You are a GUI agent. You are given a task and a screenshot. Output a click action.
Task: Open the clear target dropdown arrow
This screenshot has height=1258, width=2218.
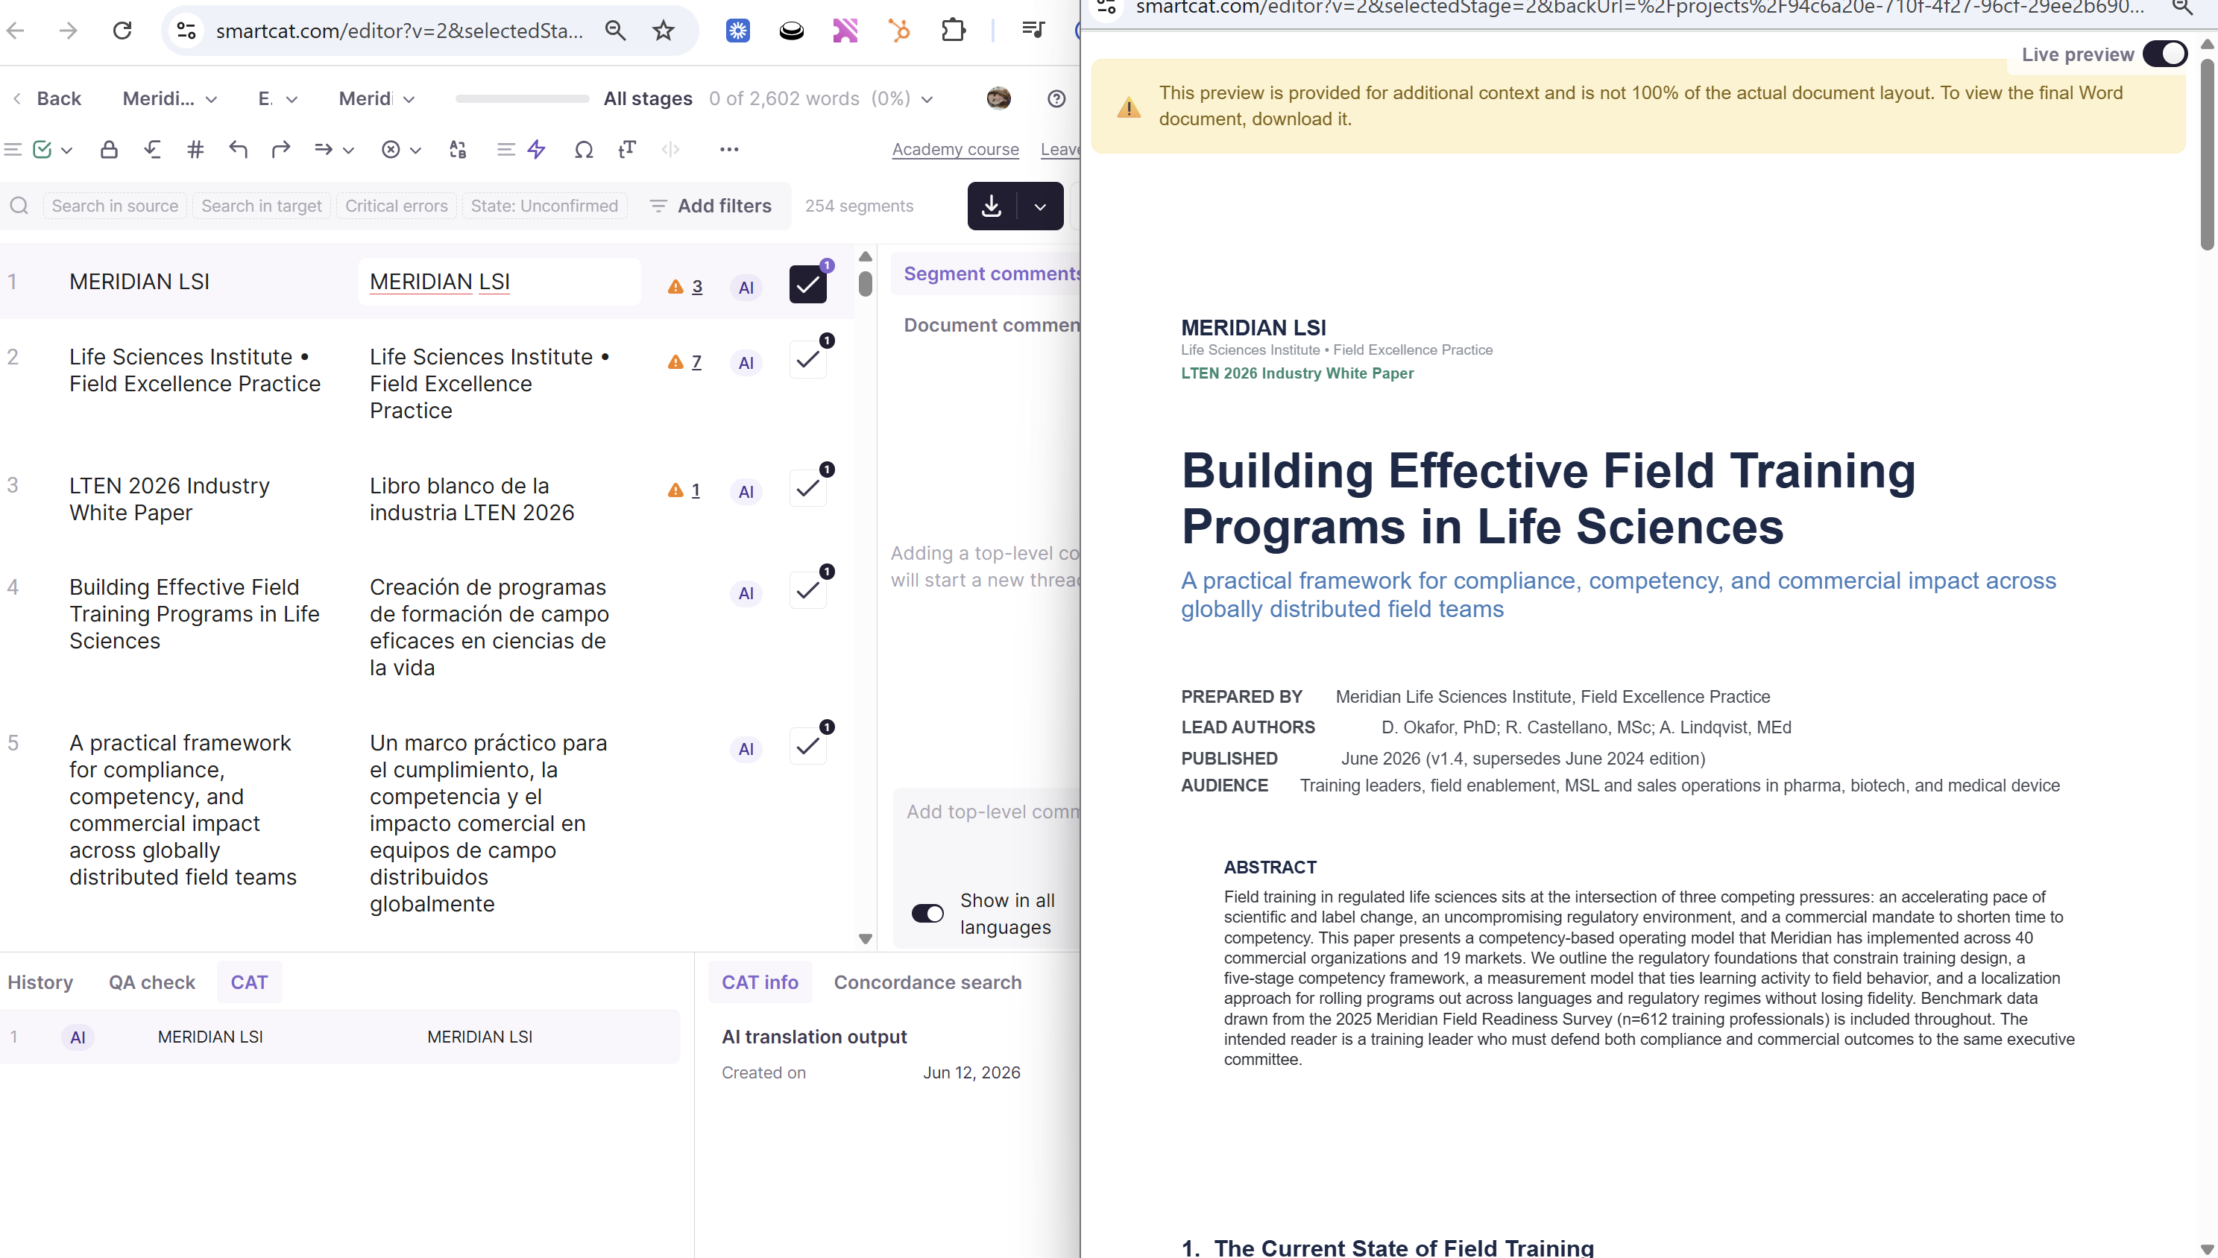[x=416, y=150]
